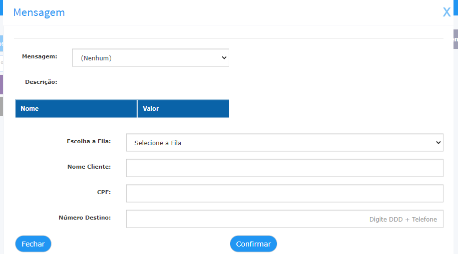Click the CPF: label

[104, 192]
